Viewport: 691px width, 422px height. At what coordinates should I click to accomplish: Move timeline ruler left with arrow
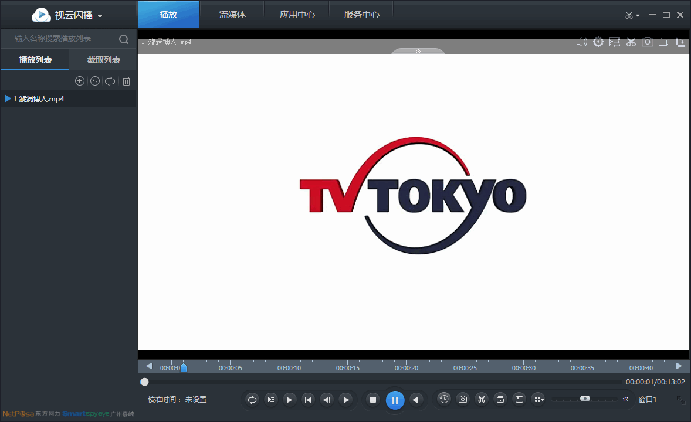click(149, 366)
